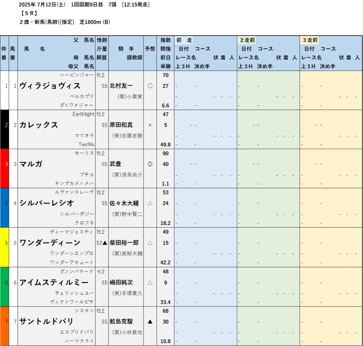Image resolution: width=363 pixels, height=346 pixels.
Task: Click the 3走前 column header
Action: coord(310,40)
